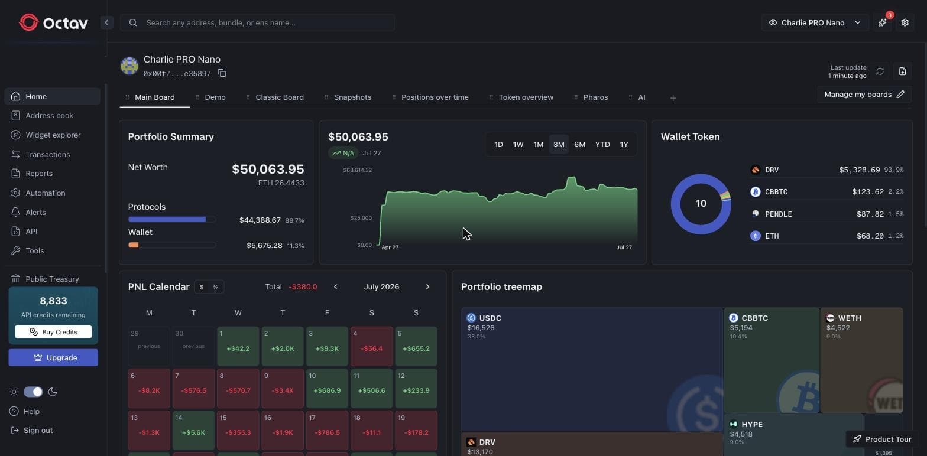Click the USDC coin icon in the treemap
Image resolution: width=927 pixels, height=456 pixels.
tap(471, 318)
